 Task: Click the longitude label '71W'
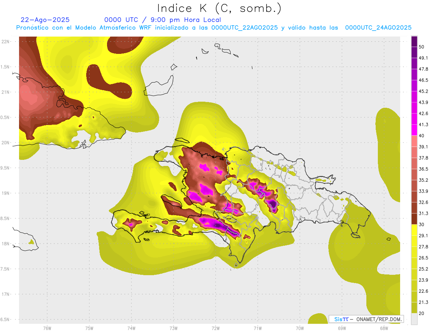258,328
